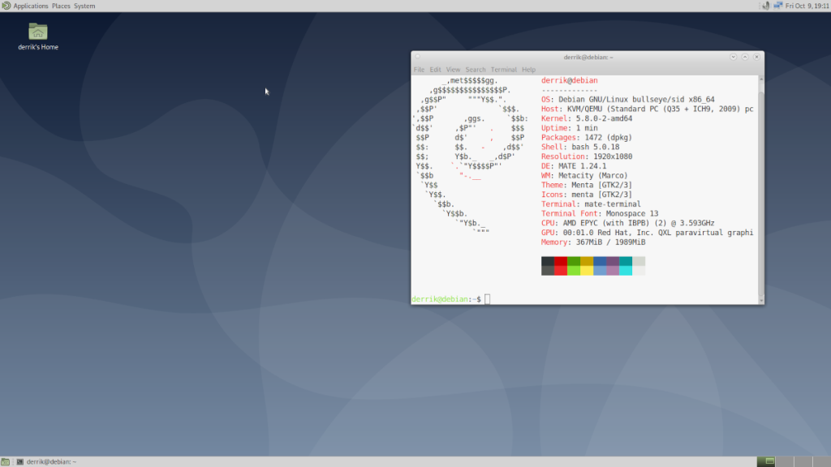
Task: Open the Places menu
Action: (x=59, y=5)
